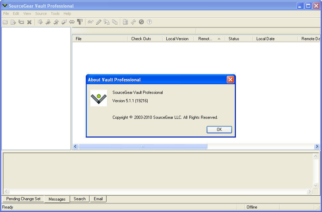Sort by Local Date column header
Screen dimensions: 322x212
pyautogui.click(x=275, y=39)
